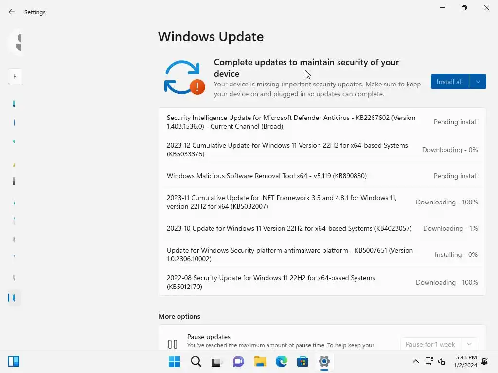Open the 'Pause for 1 week' dropdown

click(x=439, y=344)
